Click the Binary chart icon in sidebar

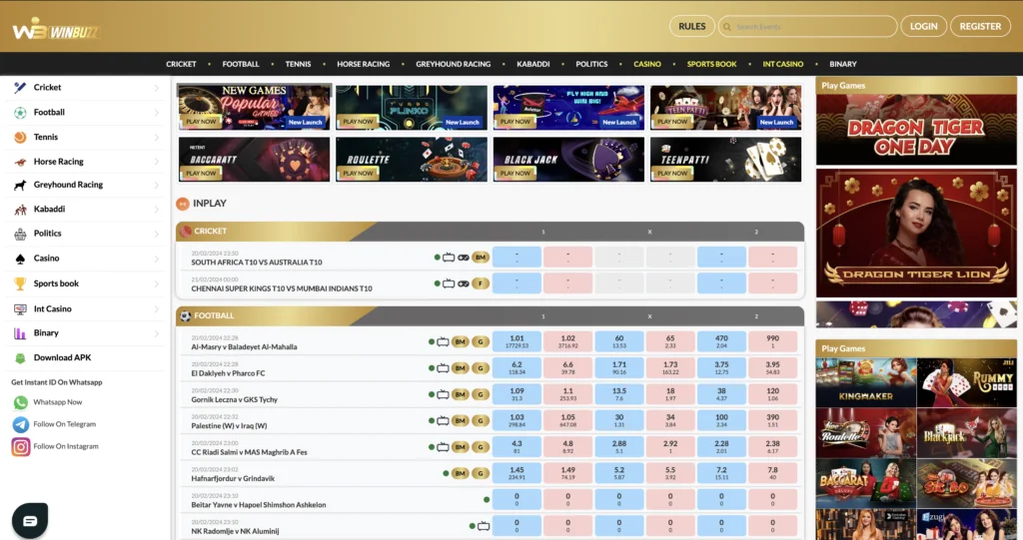(20, 333)
